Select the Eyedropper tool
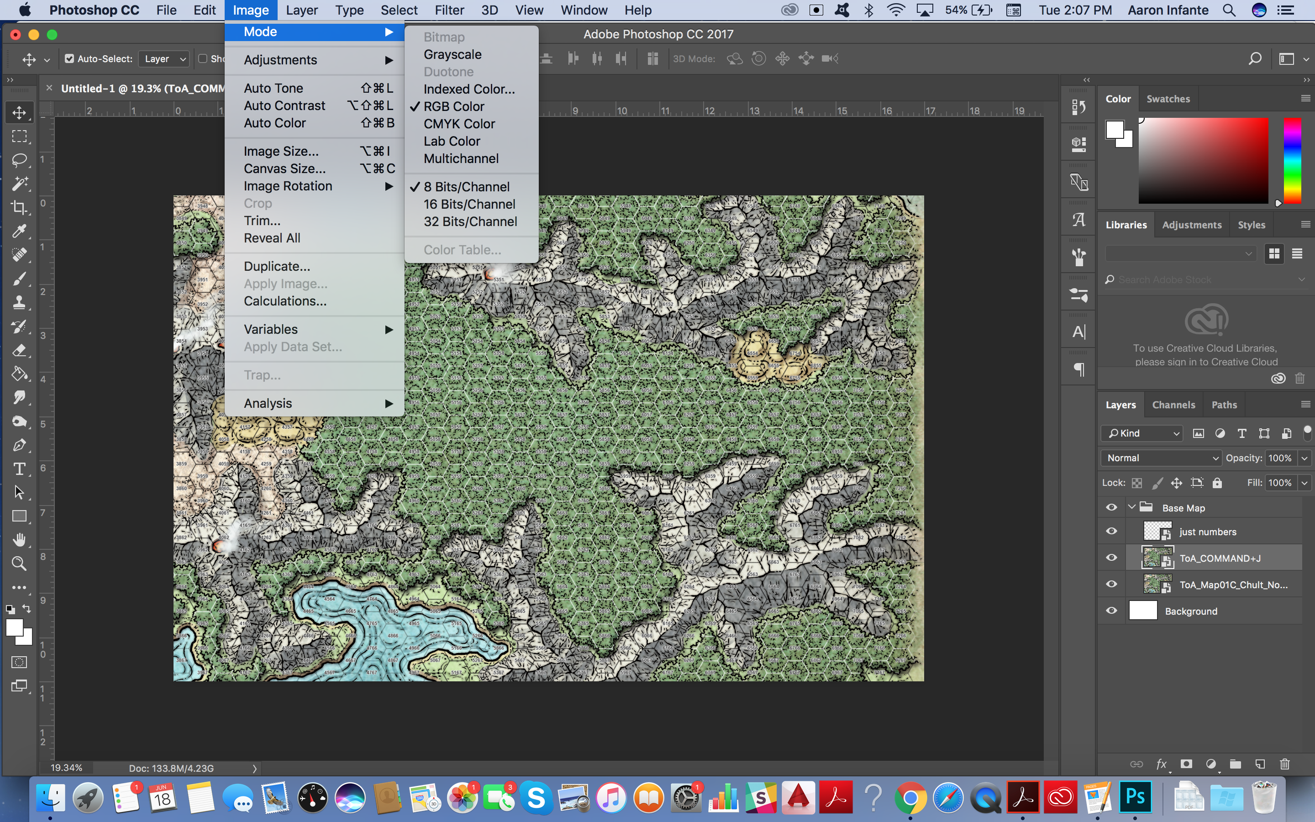1315x822 pixels. pyautogui.click(x=20, y=231)
